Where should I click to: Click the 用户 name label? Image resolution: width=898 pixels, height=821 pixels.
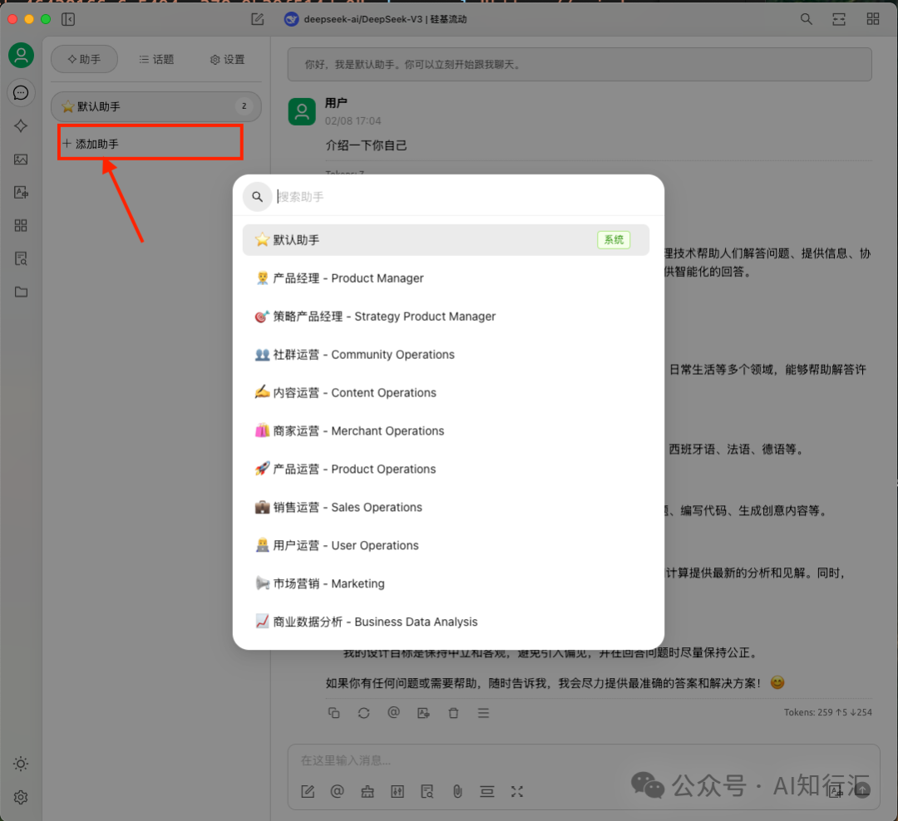pyautogui.click(x=336, y=103)
